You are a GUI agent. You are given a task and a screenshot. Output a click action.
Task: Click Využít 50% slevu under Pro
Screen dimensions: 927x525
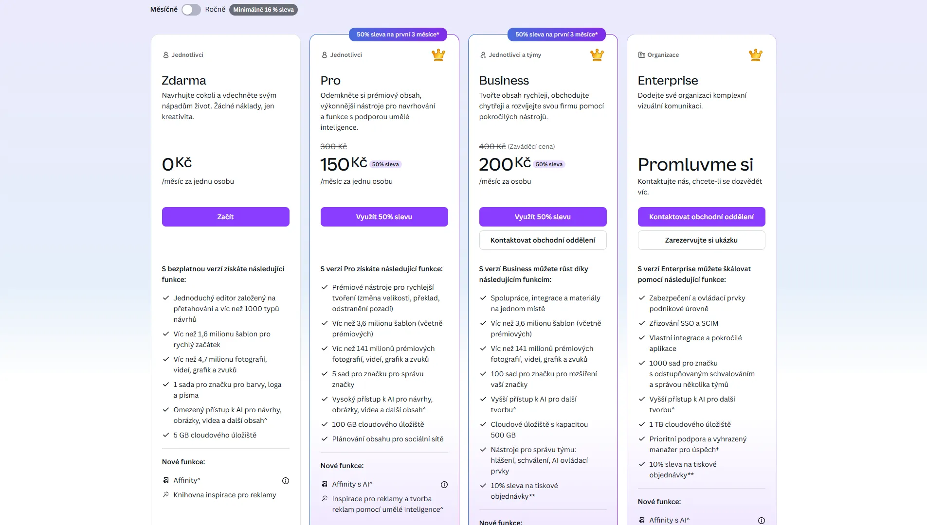pos(384,217)
